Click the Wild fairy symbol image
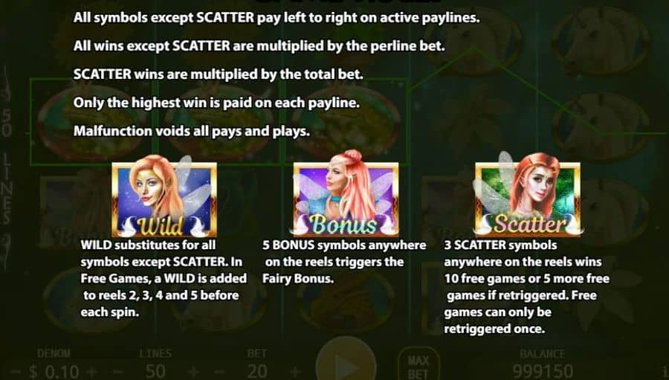Viewport: 669px width, 380px height. point(164,197)
